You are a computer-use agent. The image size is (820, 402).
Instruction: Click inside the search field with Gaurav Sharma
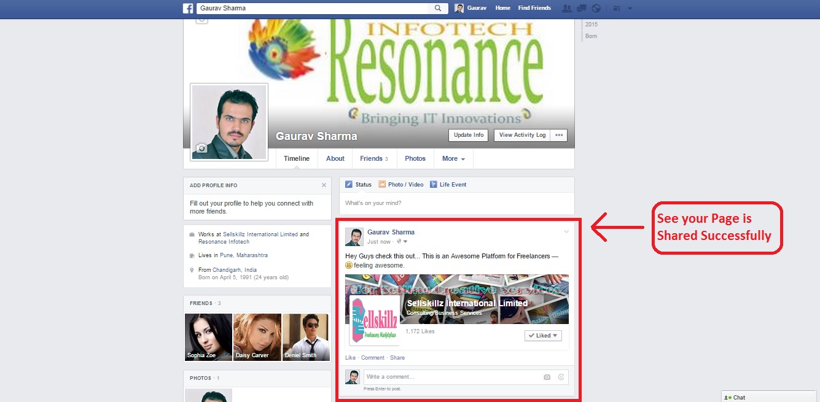point(313,8)
